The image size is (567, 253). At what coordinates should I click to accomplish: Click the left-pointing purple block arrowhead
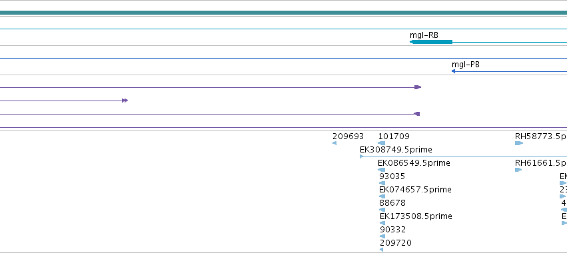416,114
